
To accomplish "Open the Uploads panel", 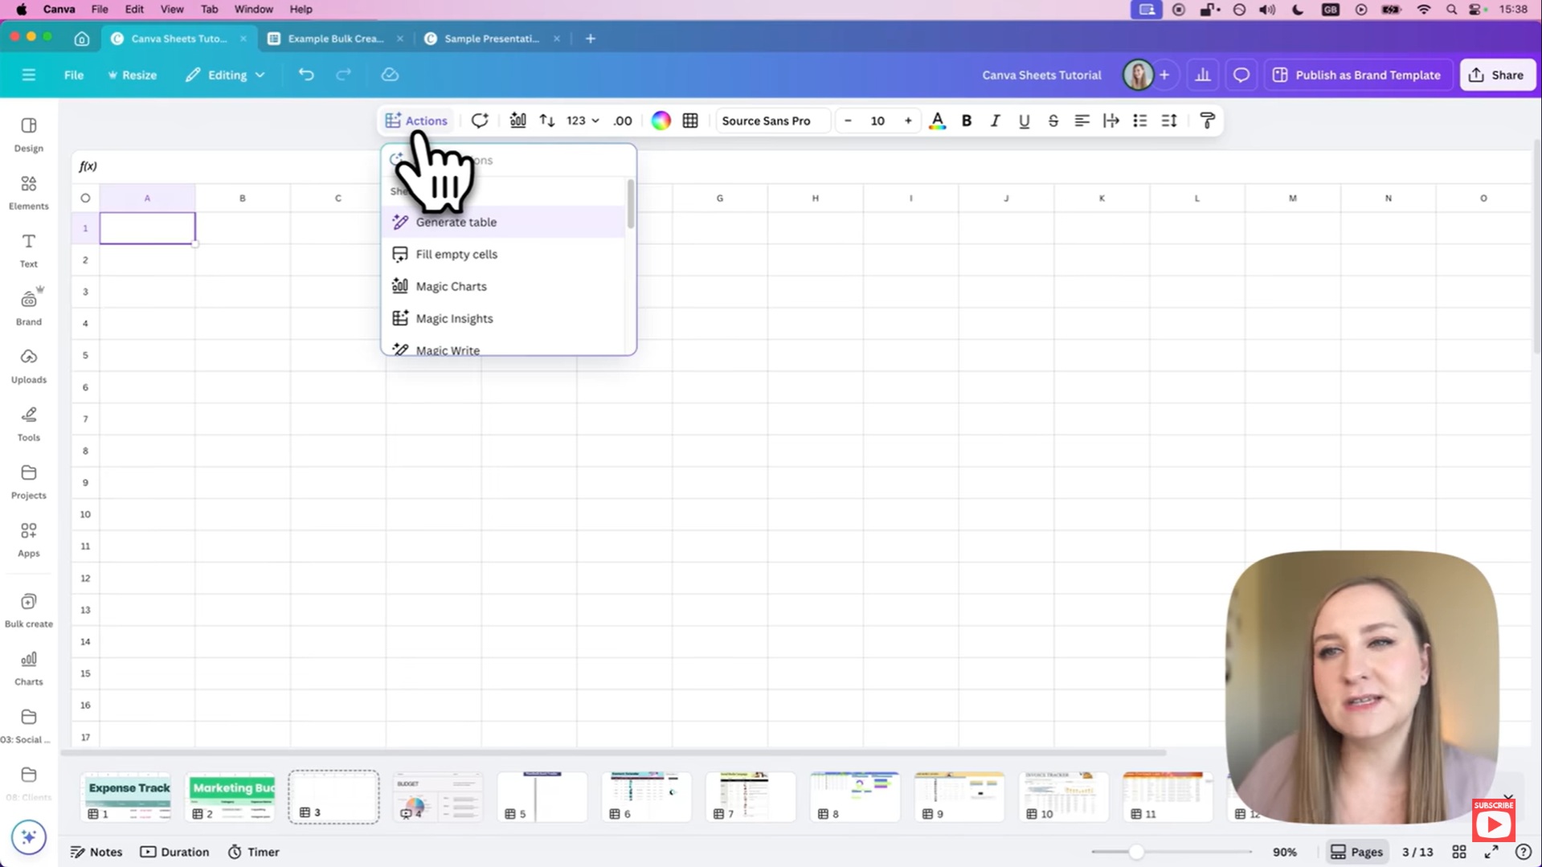I will tap(28, 366).
